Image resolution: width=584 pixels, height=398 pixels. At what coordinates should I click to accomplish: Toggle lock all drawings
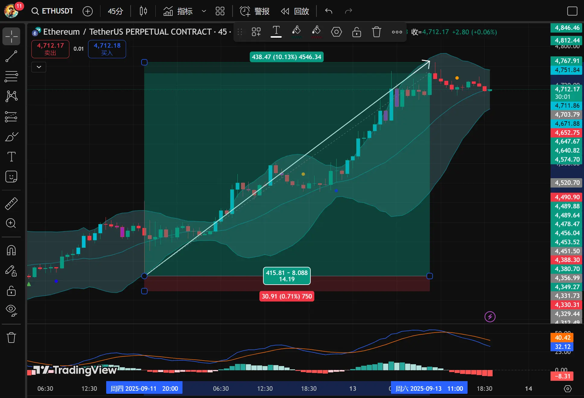tap(11, 291)
